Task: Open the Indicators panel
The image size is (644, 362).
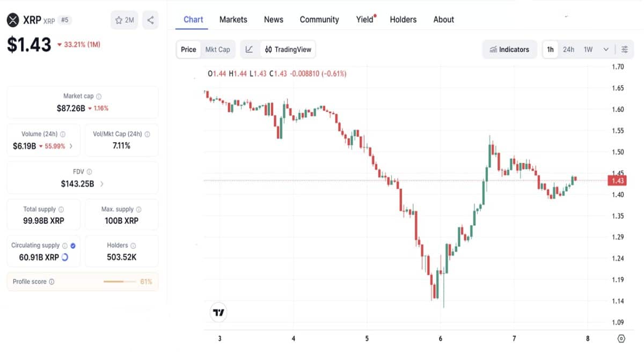Action: (509, 49)
